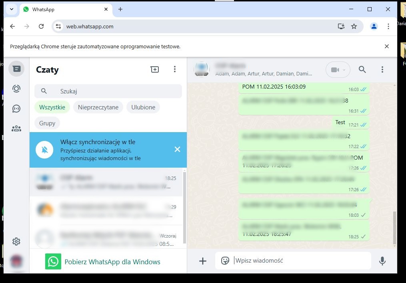Expand the tab search dropdown arrow

tap(12, 9)
